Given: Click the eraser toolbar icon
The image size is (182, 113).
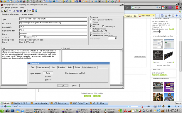Looking at the screenshot, I should tap(30, 11).
